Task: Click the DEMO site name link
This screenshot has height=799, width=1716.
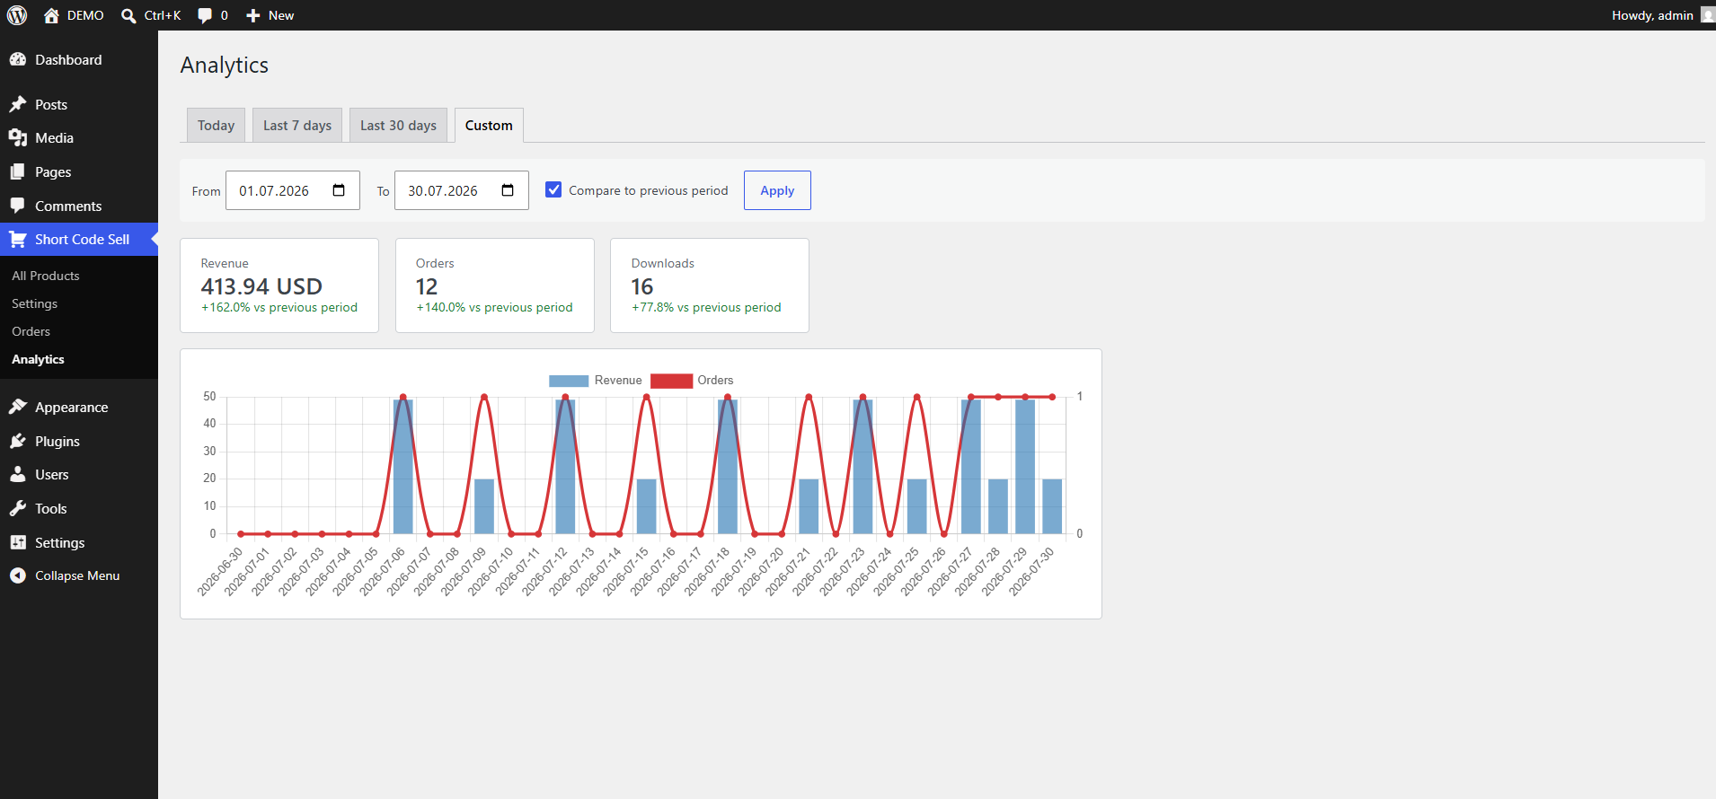Action: click(85, 15)
